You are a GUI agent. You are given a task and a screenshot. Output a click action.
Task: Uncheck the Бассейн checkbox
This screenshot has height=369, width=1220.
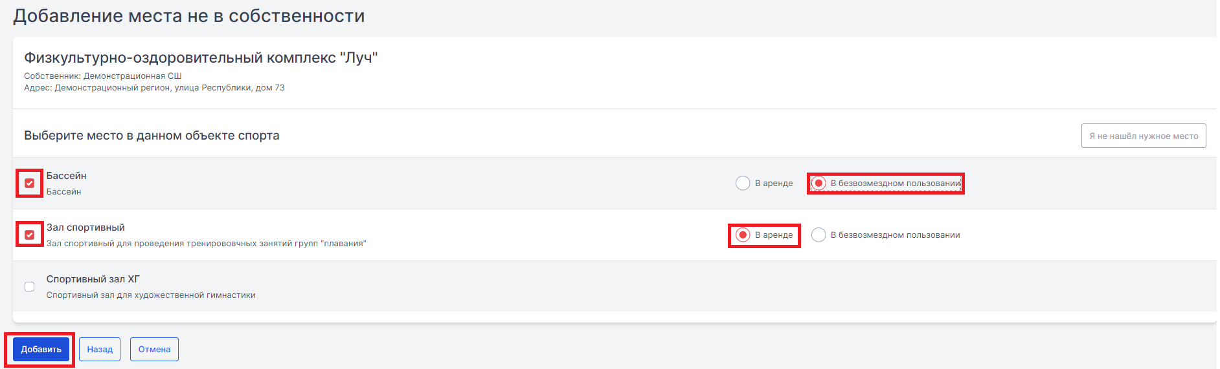29,184
